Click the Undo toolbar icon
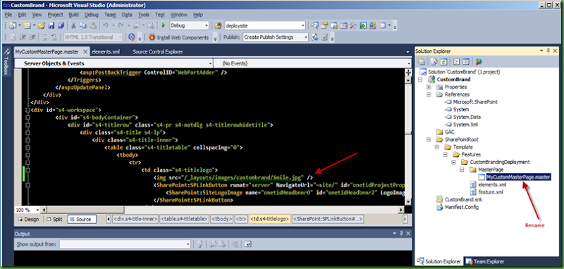This screenshot has width=564, height=269. click(105, 25)
